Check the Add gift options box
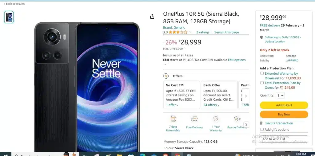315x156 pixels. coord(262,129)
